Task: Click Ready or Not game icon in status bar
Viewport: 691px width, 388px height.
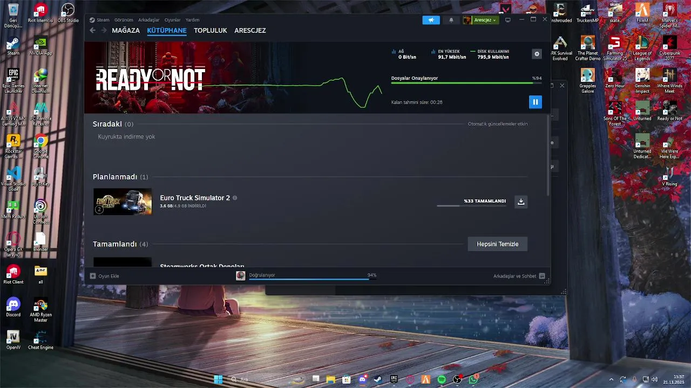Action: click(x=241, y=276)
